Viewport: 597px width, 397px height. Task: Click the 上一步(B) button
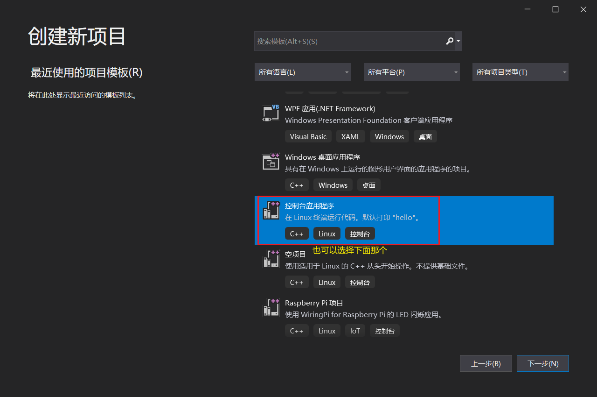[486, 363]
